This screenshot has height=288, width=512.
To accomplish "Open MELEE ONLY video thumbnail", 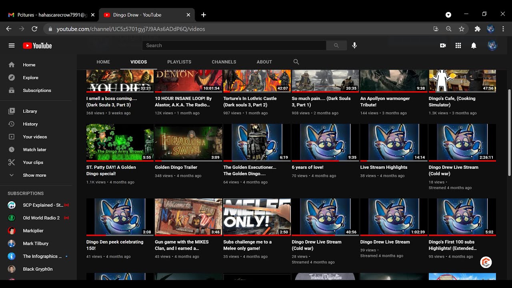I will point(257,217).
